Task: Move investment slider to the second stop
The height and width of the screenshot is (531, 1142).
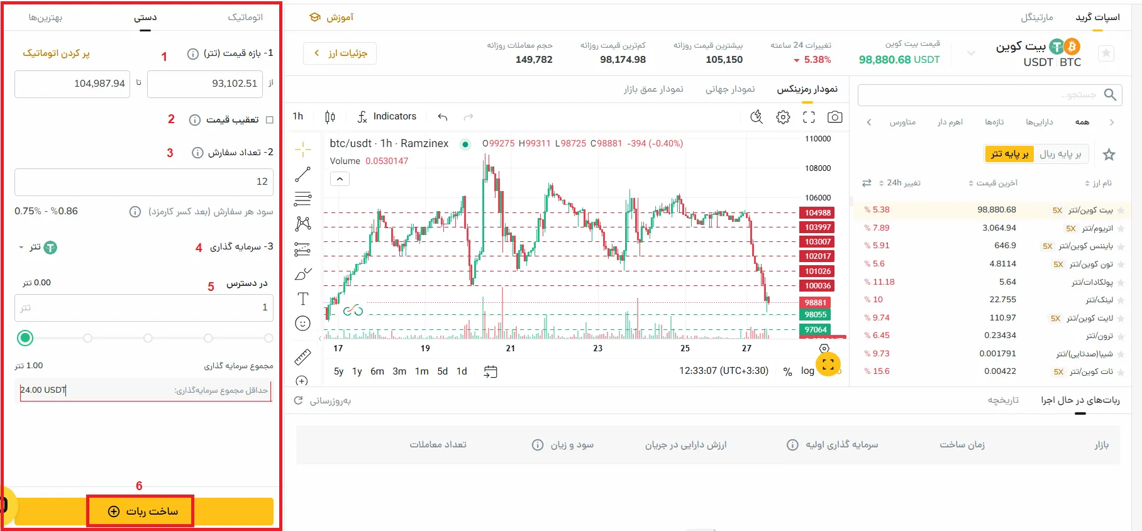Action: [x=87, y=337]
